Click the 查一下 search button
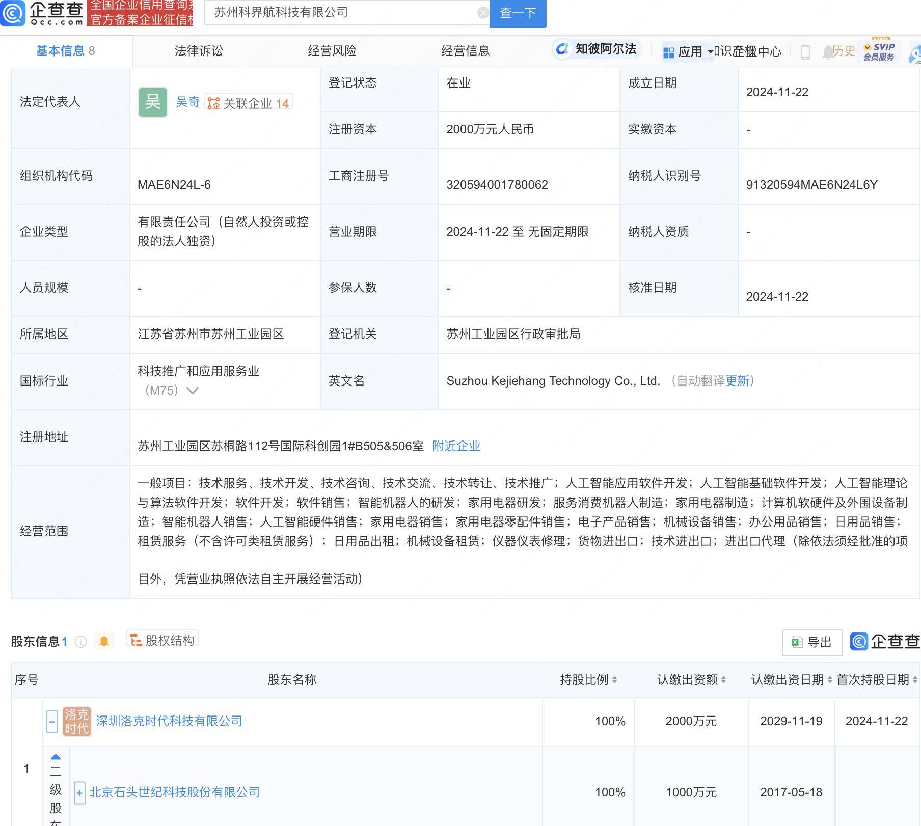 pos(518,14)
